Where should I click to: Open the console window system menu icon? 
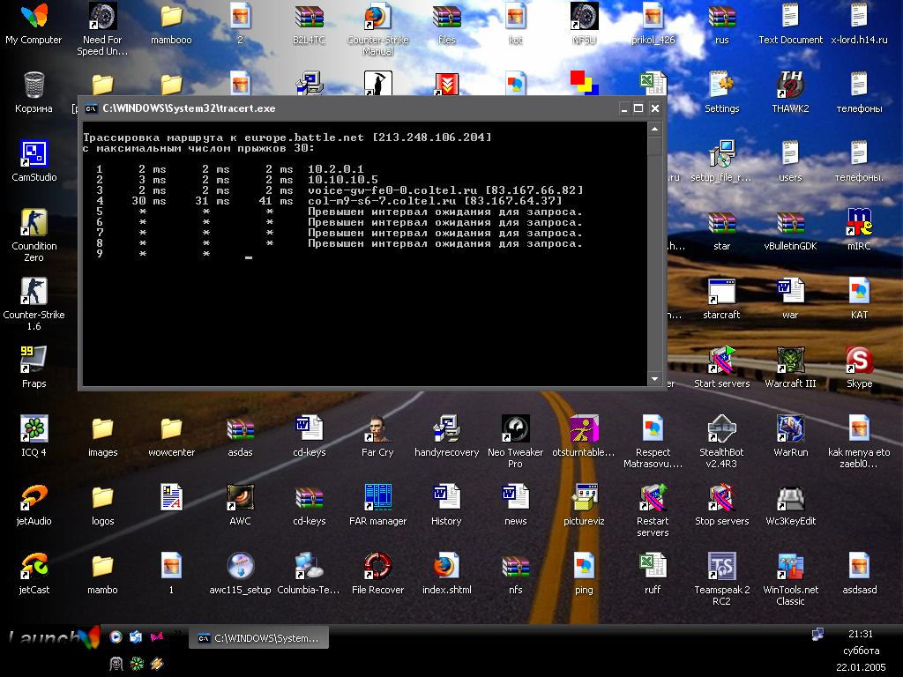[91, 108]
